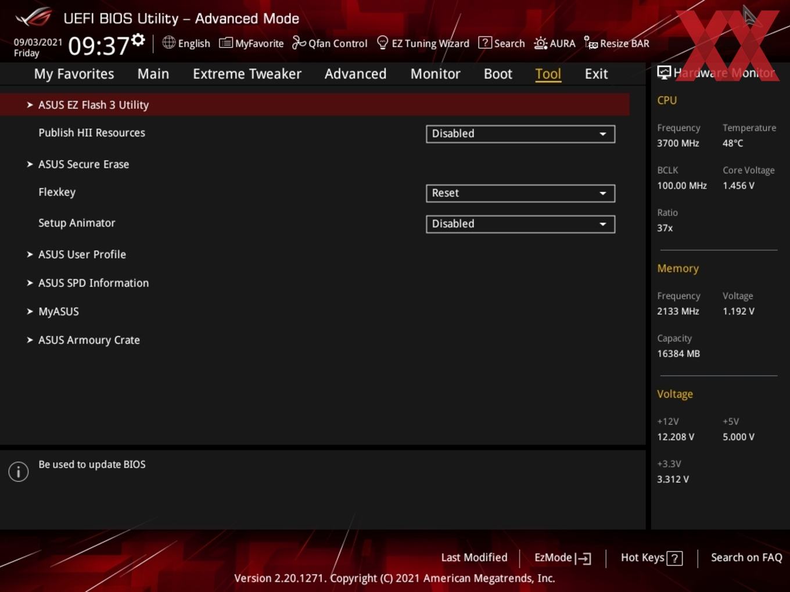This screenshot has height=592, width=790.
Task: Click the EZ Tuning Wizard bulb icon
Action: [382, 42]
